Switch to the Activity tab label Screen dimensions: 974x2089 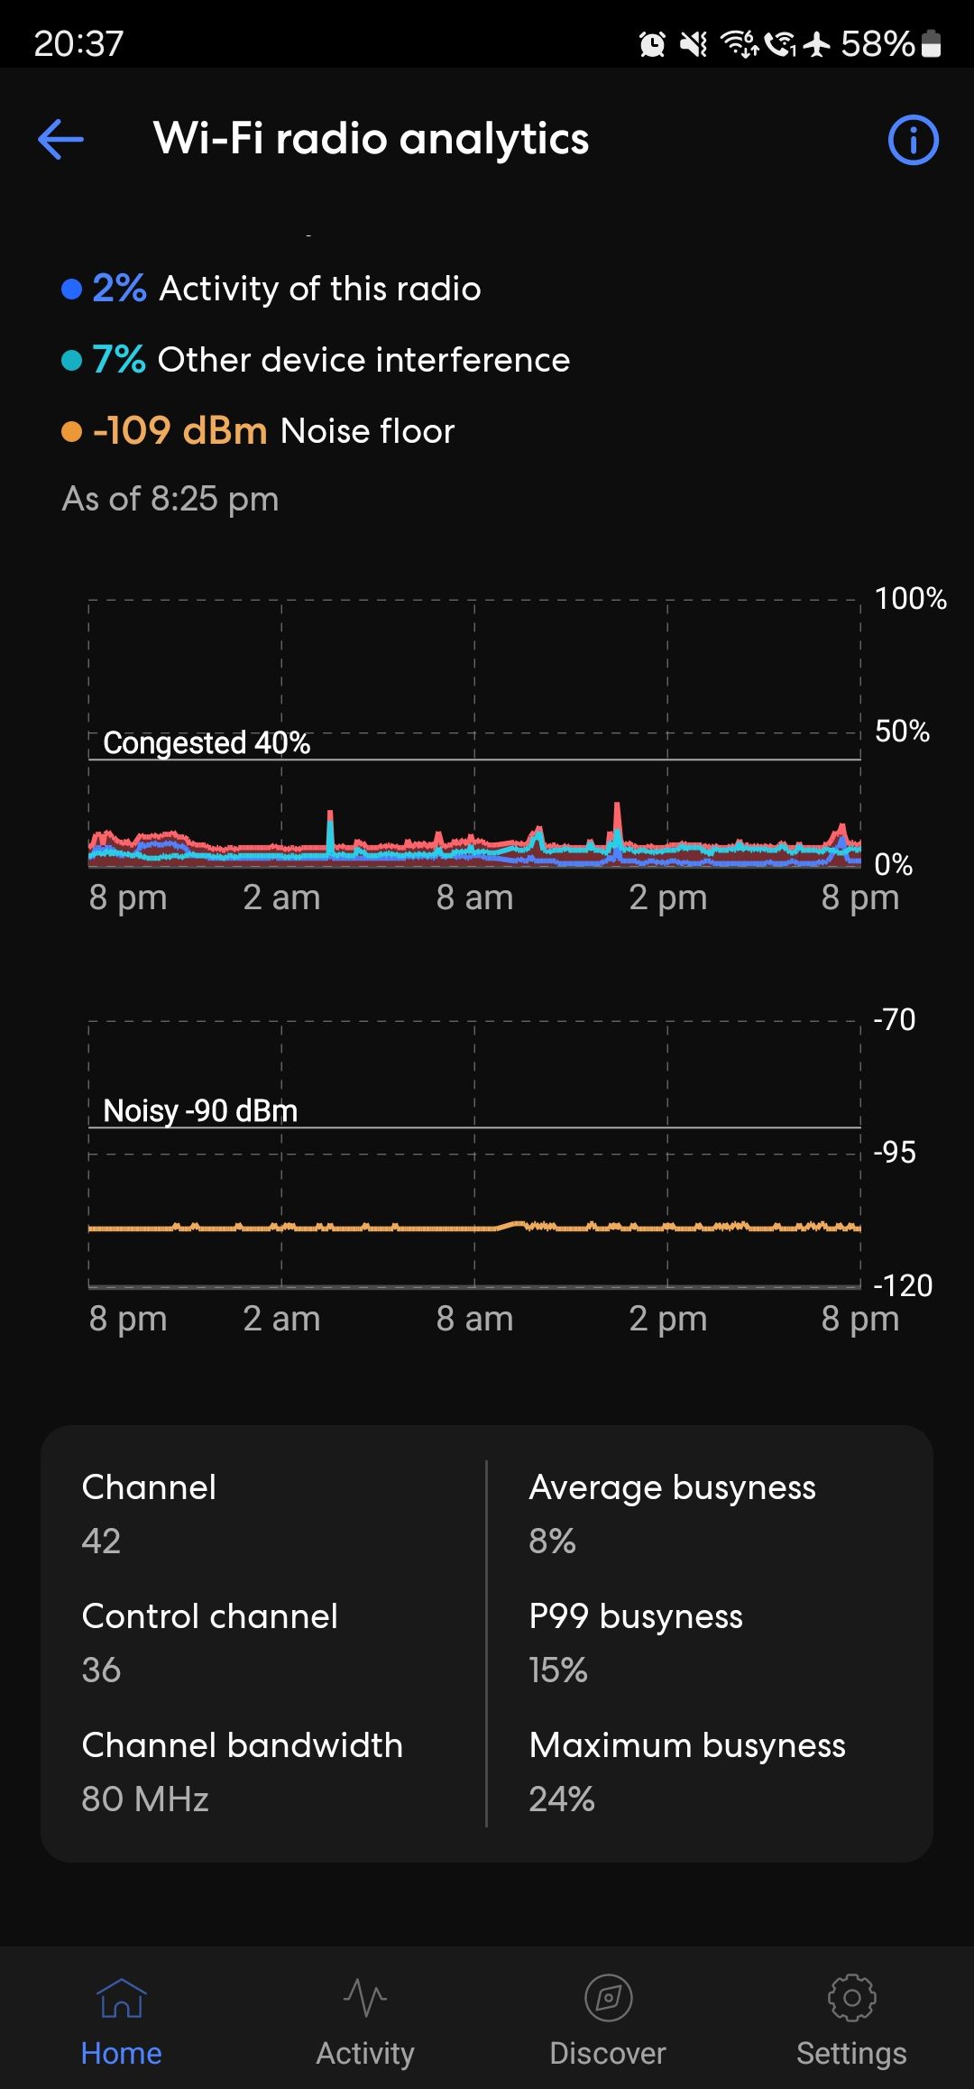click(364, 2053)
